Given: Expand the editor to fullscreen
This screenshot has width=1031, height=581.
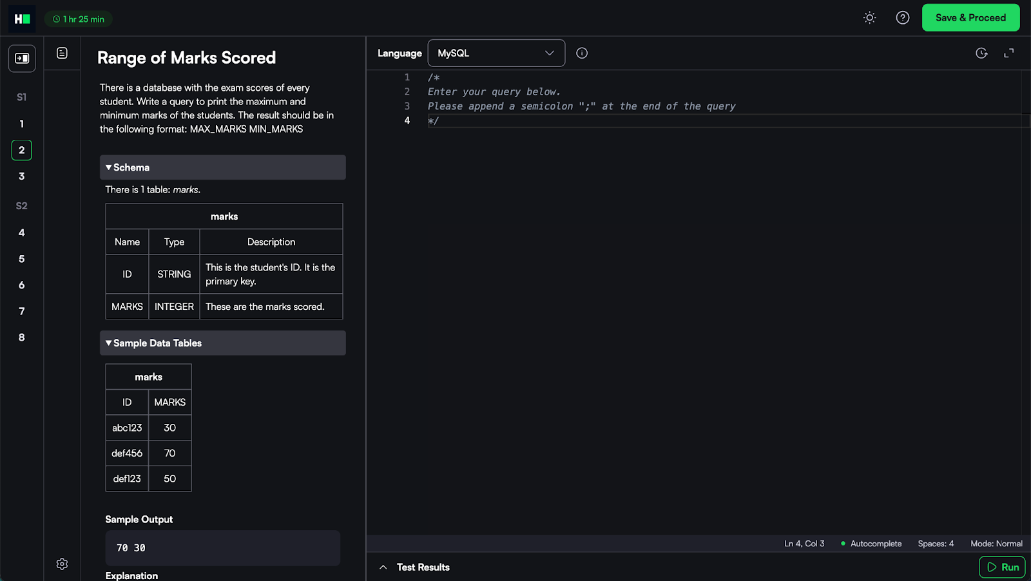Looking at the screenshot, I should [1008, 53].
